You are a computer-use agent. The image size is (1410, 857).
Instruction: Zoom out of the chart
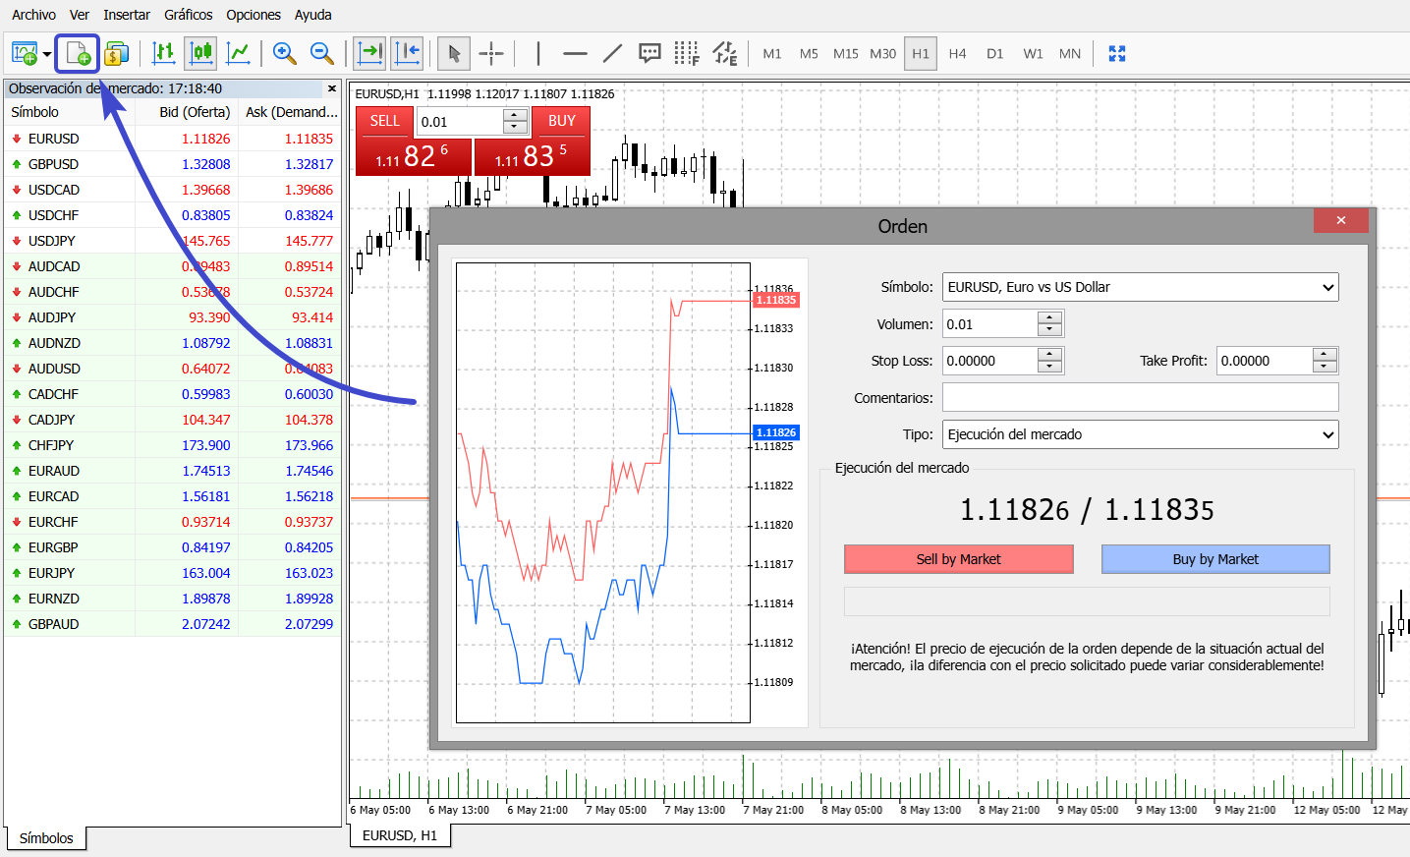(x=321, y=53)
